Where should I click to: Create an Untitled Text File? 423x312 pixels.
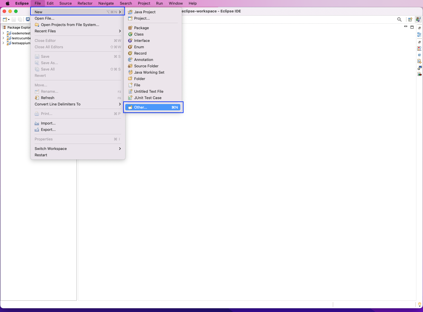pyautogui.click(x=154, y=91)
